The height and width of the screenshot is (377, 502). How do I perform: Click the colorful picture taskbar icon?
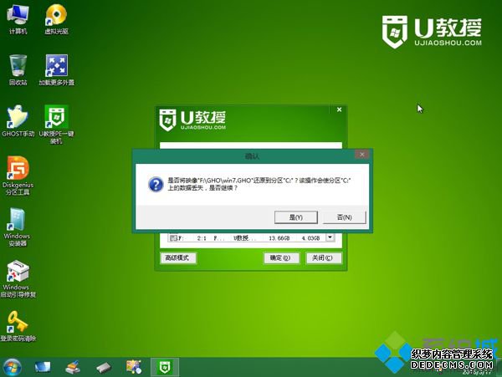pyautogui.click(x=134, y=367)
